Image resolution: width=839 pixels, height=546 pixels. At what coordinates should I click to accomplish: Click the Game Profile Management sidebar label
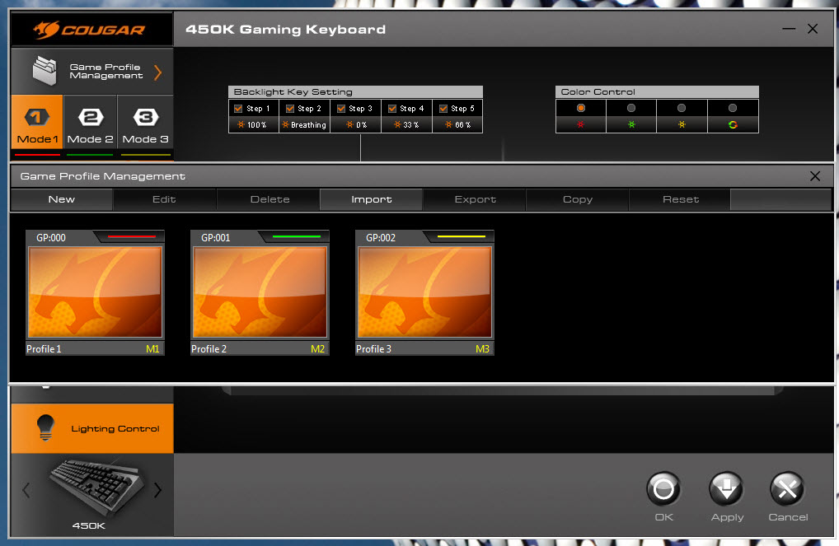pos(106,71)
